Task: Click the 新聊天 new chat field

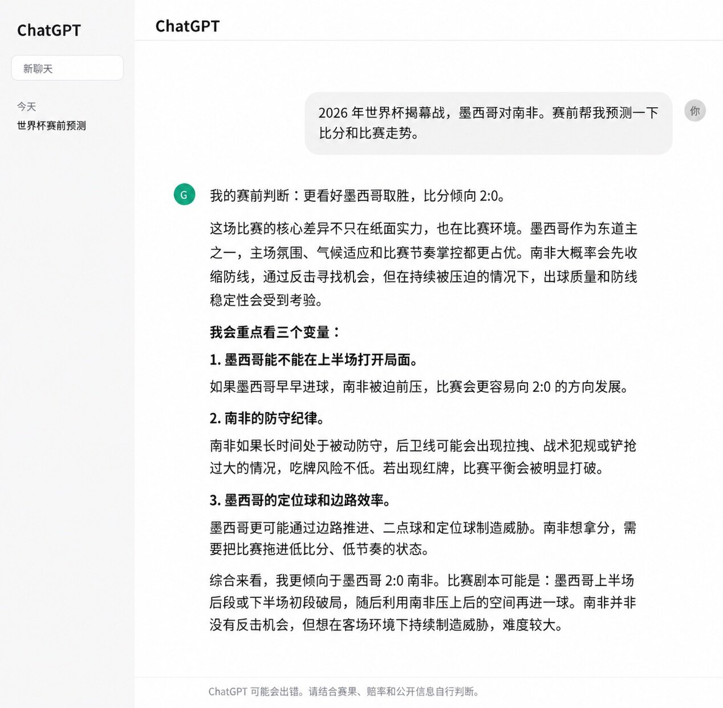Action: pos(67,68)
